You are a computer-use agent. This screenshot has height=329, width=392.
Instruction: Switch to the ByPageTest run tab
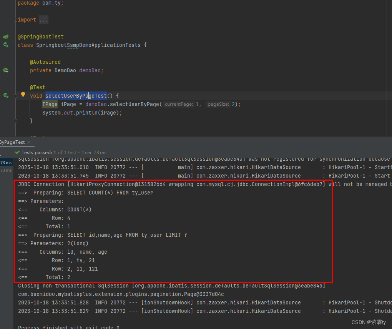(x=13, y=142)
